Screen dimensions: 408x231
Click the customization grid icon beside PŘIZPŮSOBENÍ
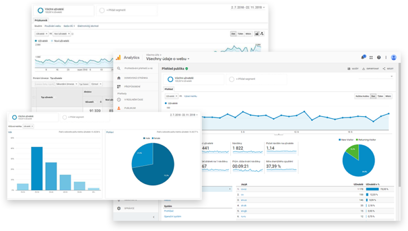[118, 86]
